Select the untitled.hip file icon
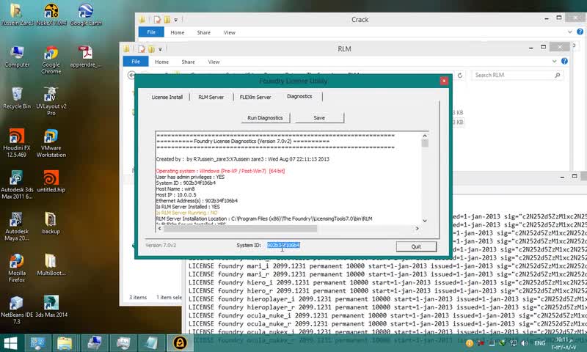Viewport: 587px width, 352px height. (51, 181)
